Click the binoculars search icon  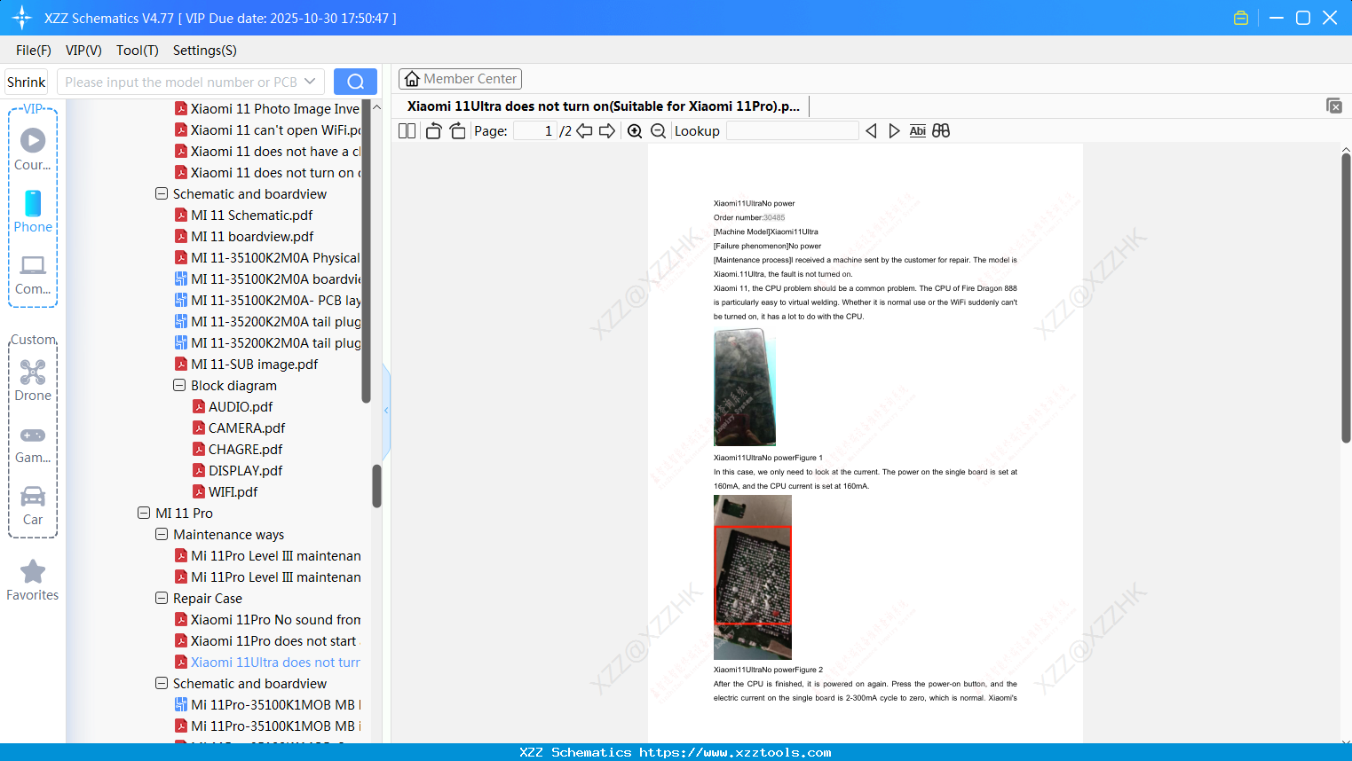pos(941,131)
